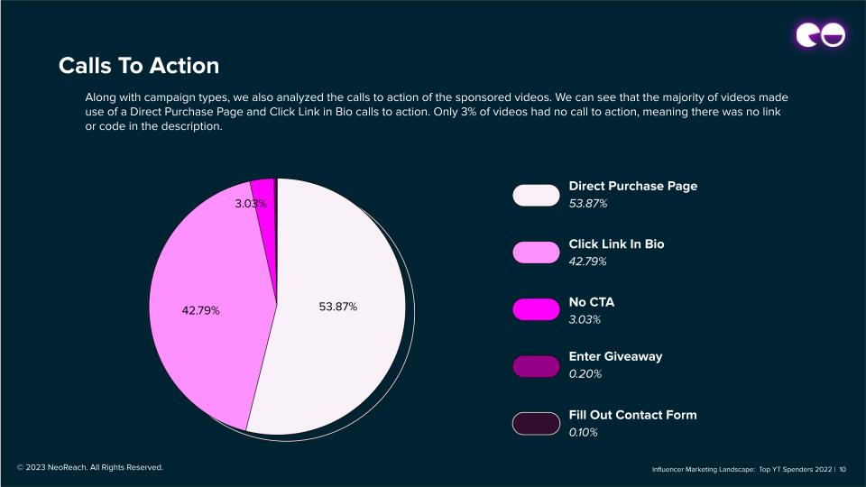The height and width of the screenshot is (487, 866).
Task: Select the Direct Purchase Page color swatch
Action: pyautogui.click(x=536, y=195)
